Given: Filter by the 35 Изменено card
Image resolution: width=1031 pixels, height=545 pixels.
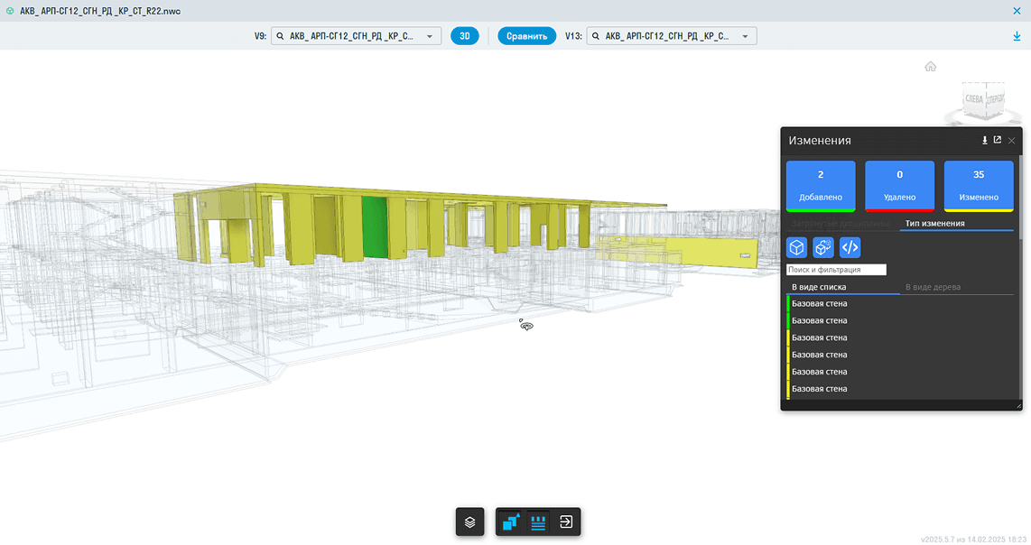Looking at the screenshot, I should [x=979, y=185].
